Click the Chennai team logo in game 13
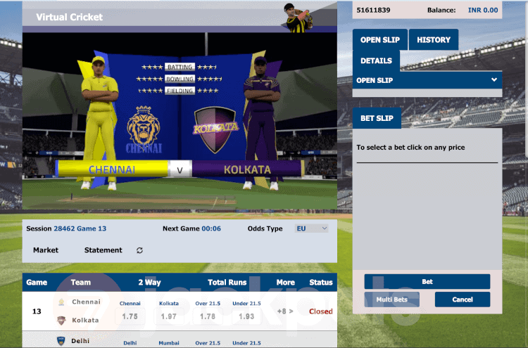Image resolution: width=528 pixels, height=348 pixels. [61, 302]
